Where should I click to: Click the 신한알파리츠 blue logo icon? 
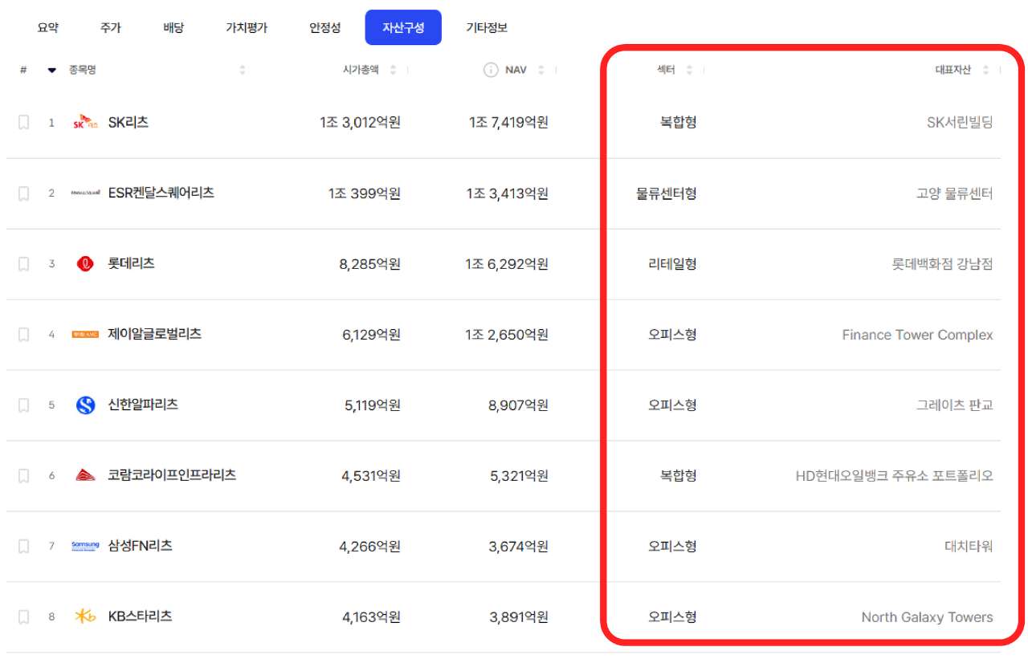click(85, 405)
